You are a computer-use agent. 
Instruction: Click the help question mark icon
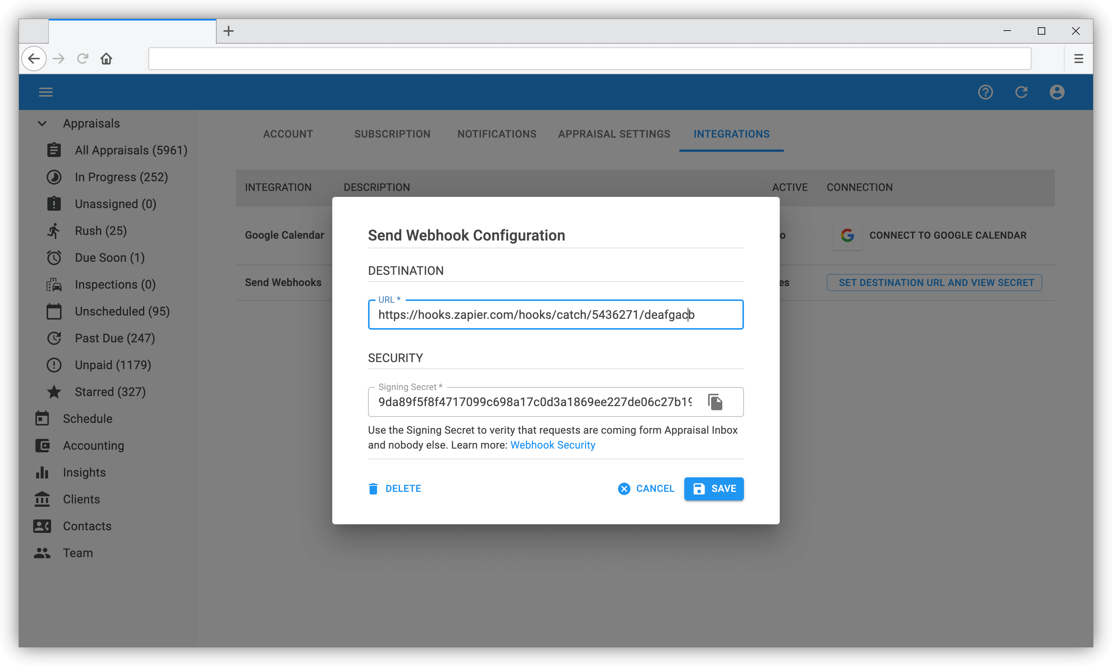pos(985,92)
